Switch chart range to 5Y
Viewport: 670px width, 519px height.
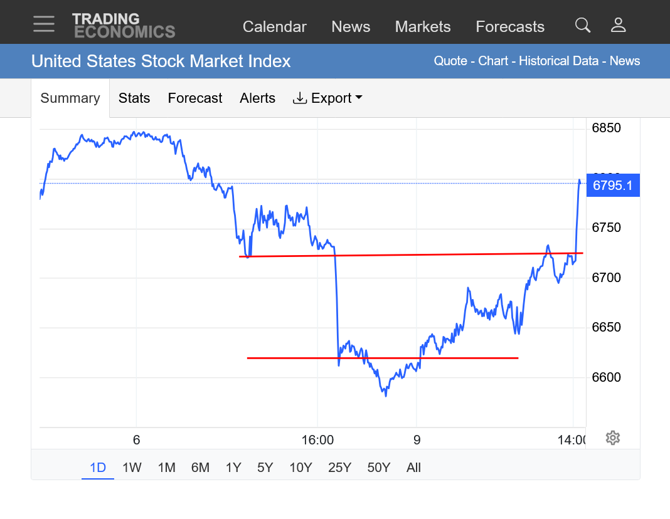tap(265, 468)
